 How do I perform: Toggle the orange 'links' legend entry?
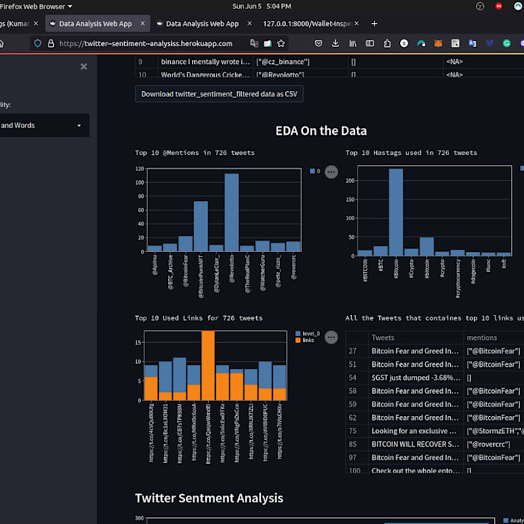coord(305,341)
